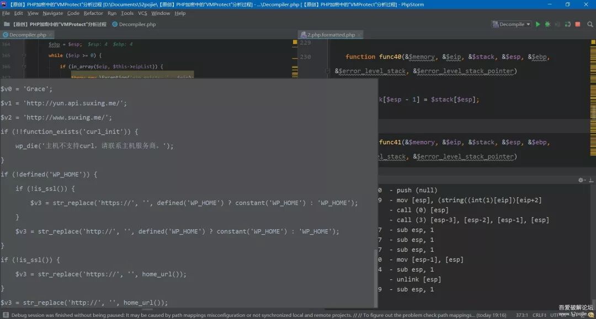Start debugging with the green bug icon
This screenshot has height=319, width=596.
[547, 24]
